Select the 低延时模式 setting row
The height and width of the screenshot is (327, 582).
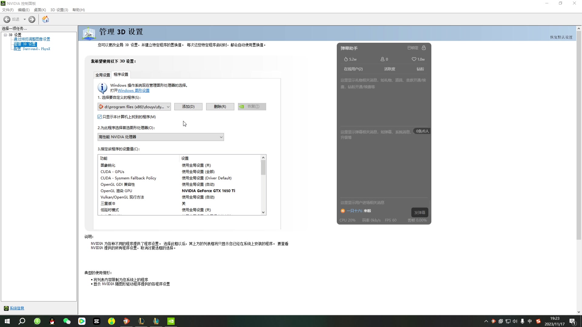179,210
